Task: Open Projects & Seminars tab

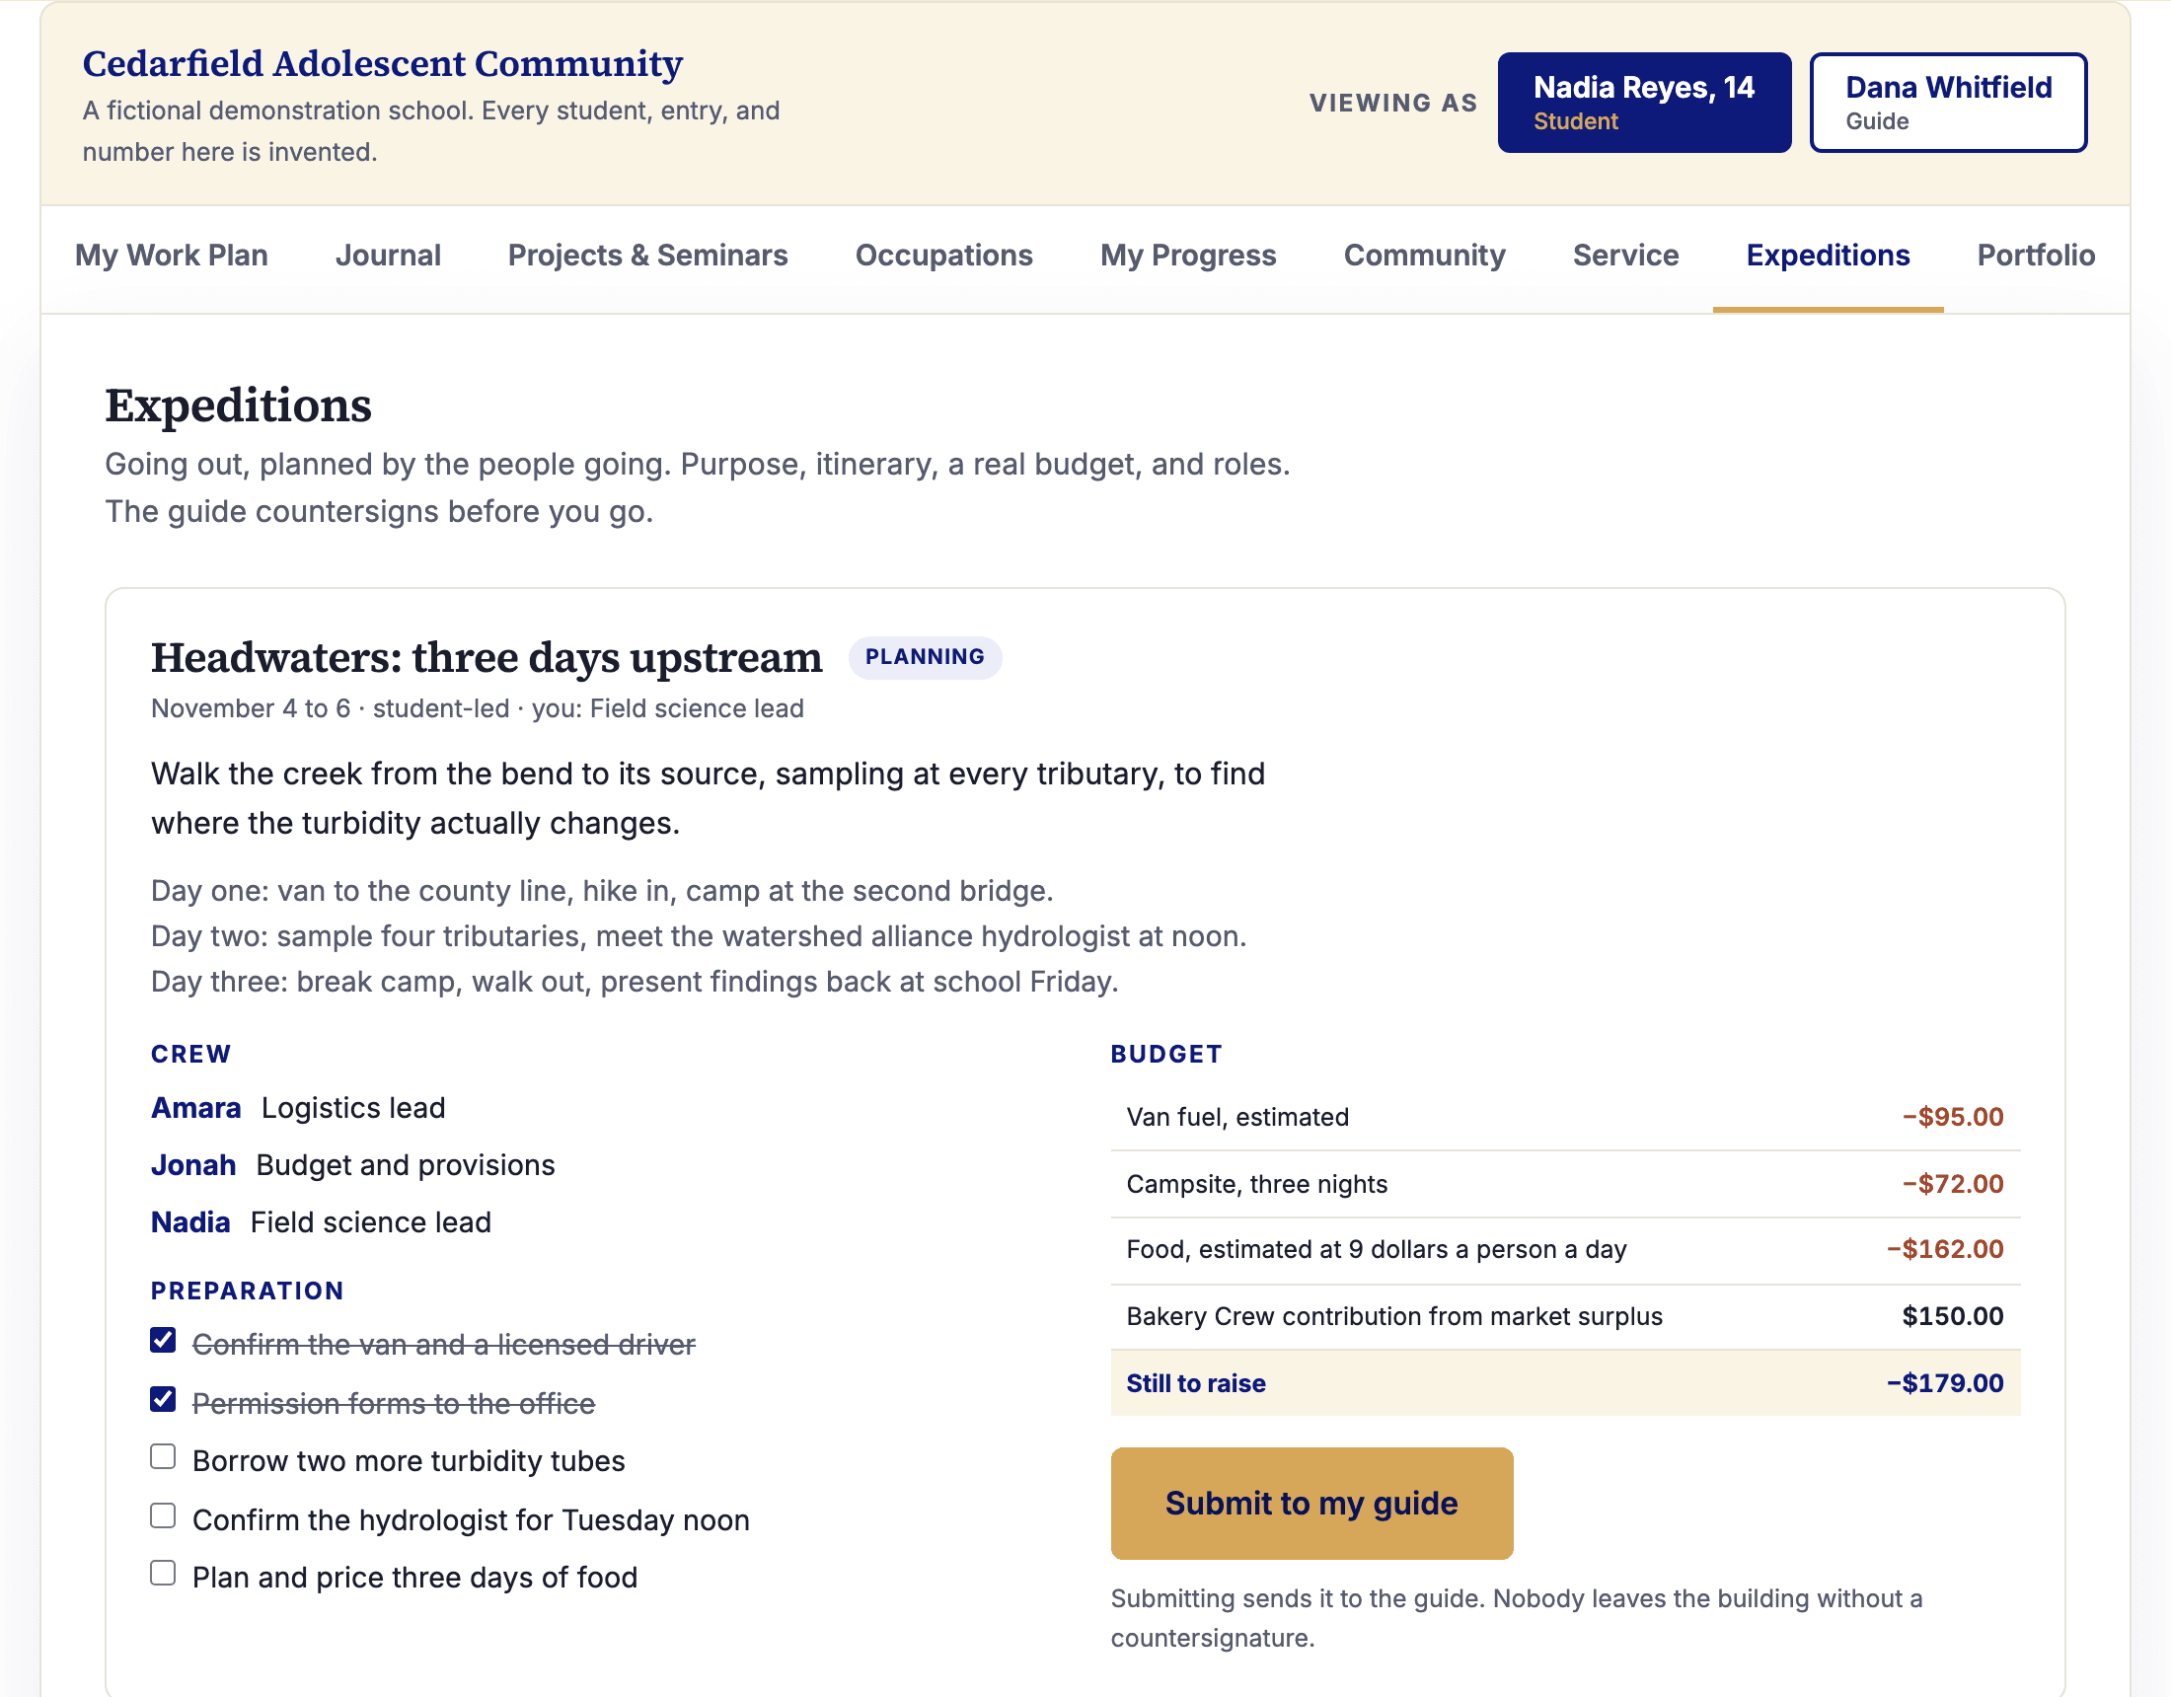Action: (647, 256)
